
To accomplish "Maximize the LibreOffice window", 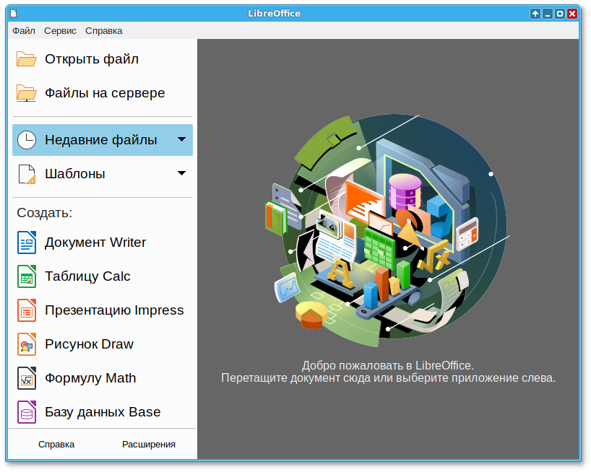I will [560, 14].
